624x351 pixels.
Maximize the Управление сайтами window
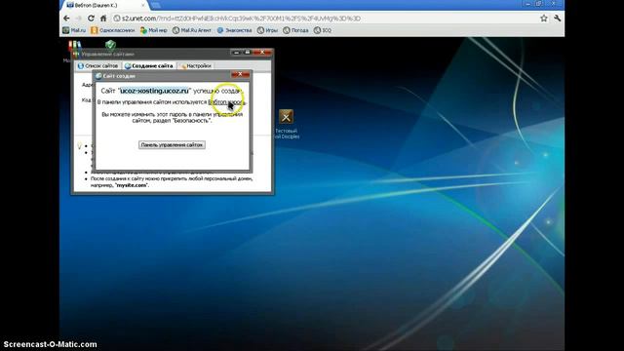click(247, 52)
